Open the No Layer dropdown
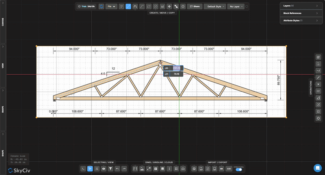The width and height of the screenshot is (325, 175). click(x=236, y=6)
